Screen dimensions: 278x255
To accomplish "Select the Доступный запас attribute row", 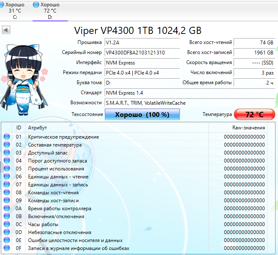I will 134,153.
